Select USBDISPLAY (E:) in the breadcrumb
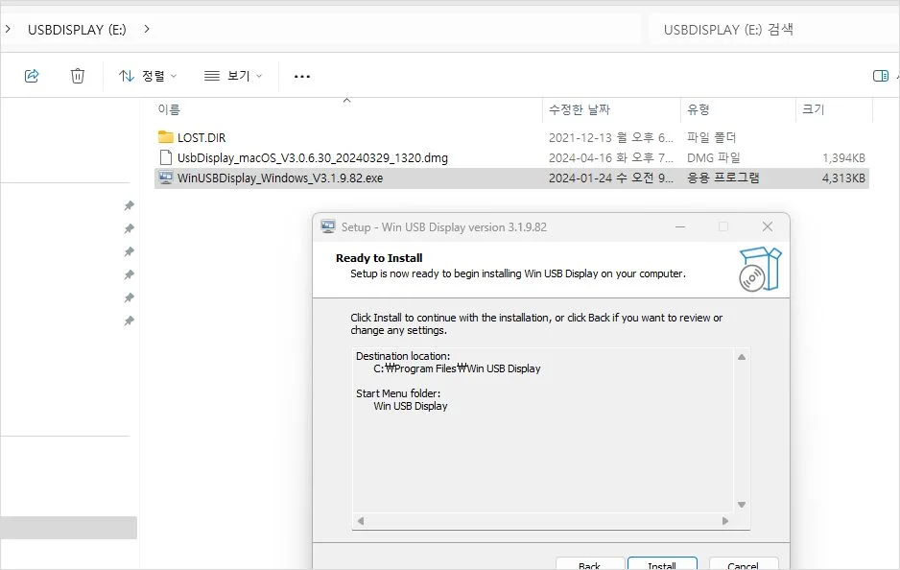This screenshot has width=900, height=570. click(x=76, y=29)
